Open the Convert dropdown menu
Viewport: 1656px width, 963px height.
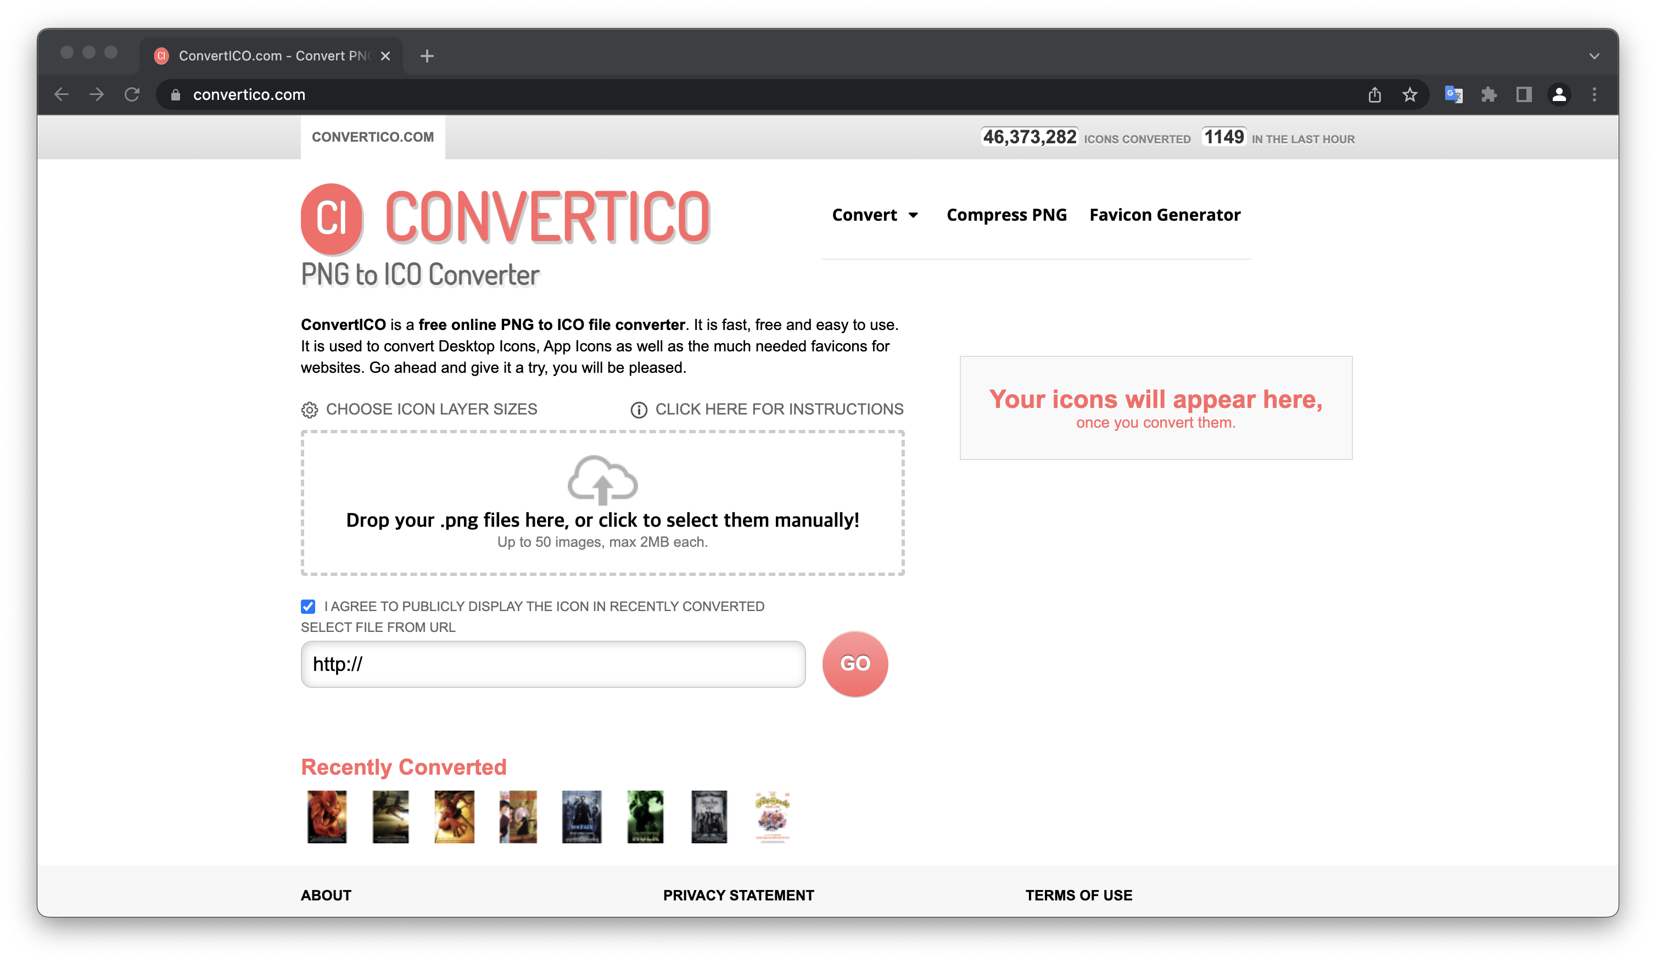click(x=875, y=214)
